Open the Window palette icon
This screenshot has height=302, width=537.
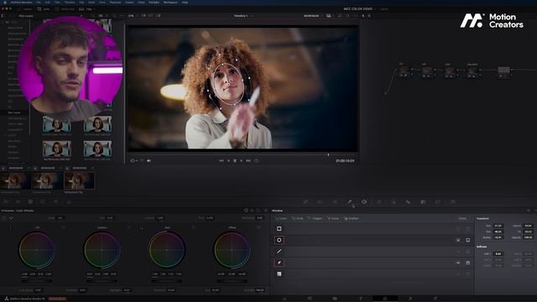pos(364,202)
